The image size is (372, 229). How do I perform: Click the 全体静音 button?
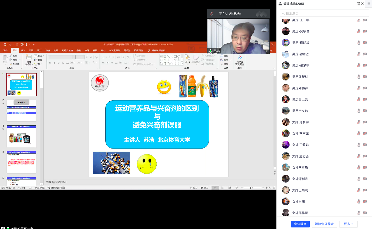[300, 224]
